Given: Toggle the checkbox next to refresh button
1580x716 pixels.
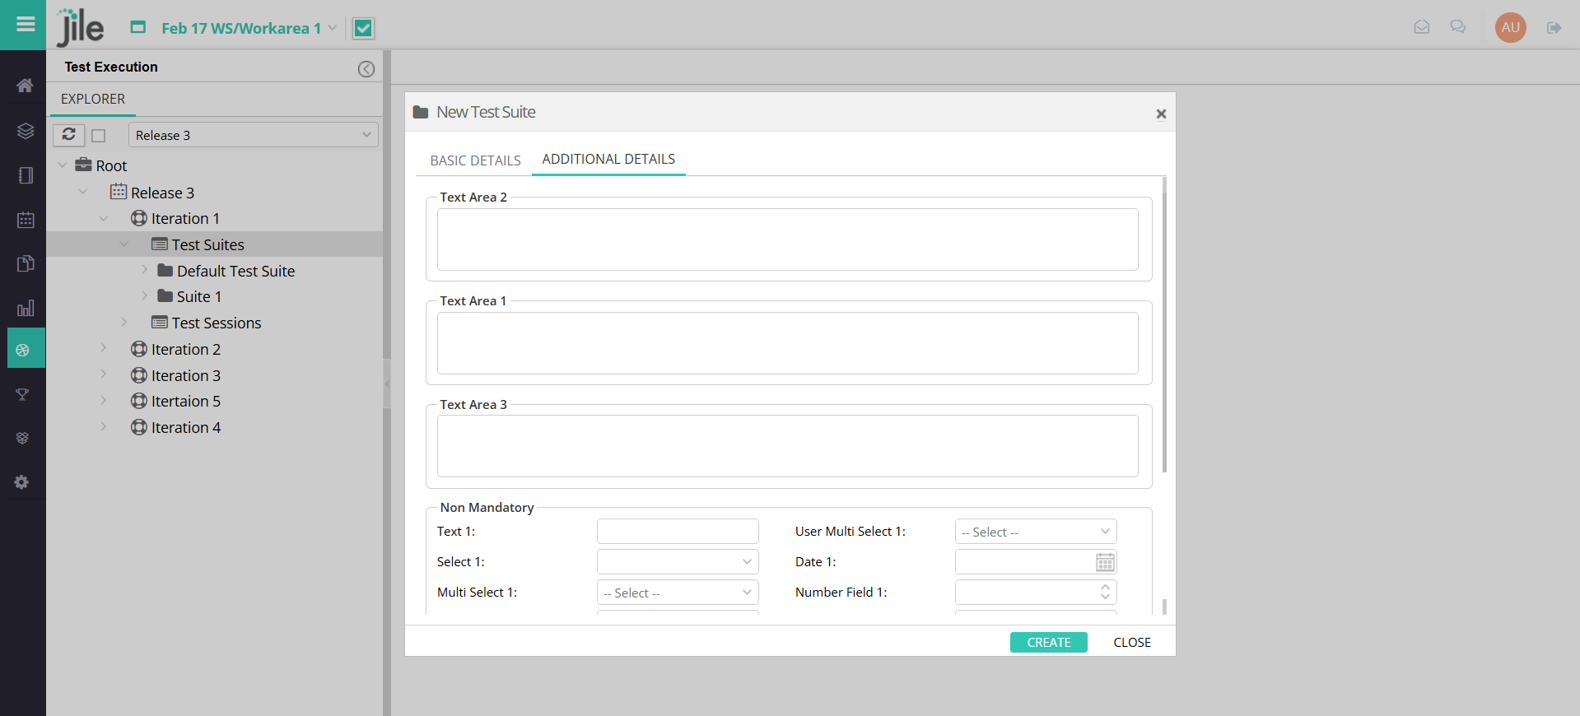Looking at the screenshot, I should [x=99, y=136].
